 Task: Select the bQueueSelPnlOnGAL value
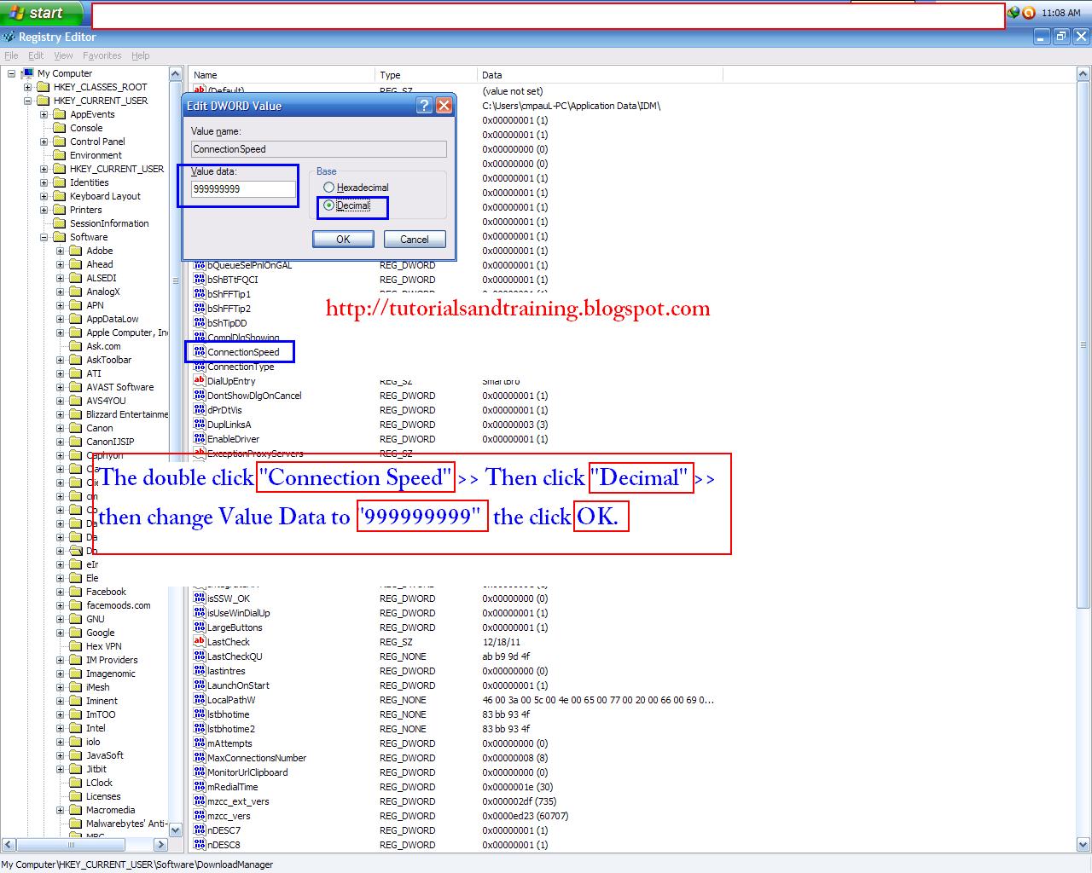pos(249,265)
